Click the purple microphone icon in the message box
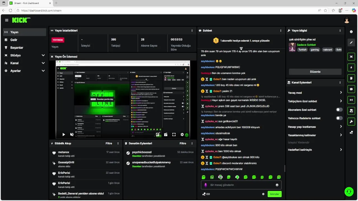 pos(206,185)
